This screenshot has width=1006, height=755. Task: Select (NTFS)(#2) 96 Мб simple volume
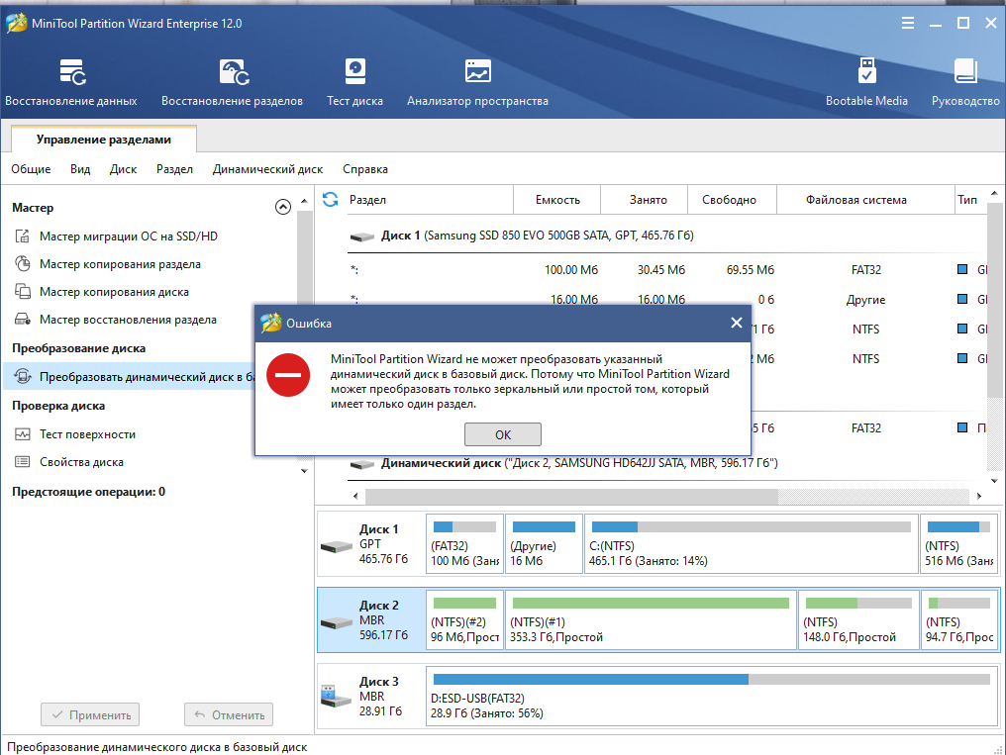point(464,619)
